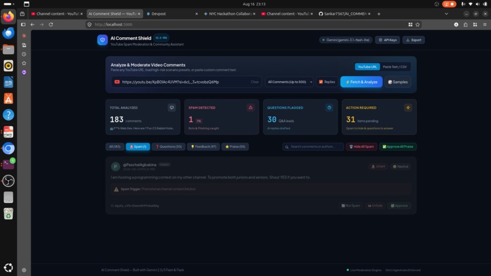Open Rhythmbox from the dock
The image size is (491, 276).
[x=9, y=66]
